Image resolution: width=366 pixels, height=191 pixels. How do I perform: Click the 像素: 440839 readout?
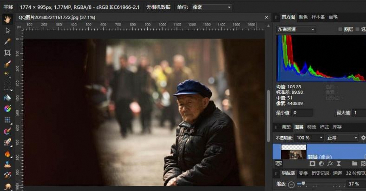289,104
